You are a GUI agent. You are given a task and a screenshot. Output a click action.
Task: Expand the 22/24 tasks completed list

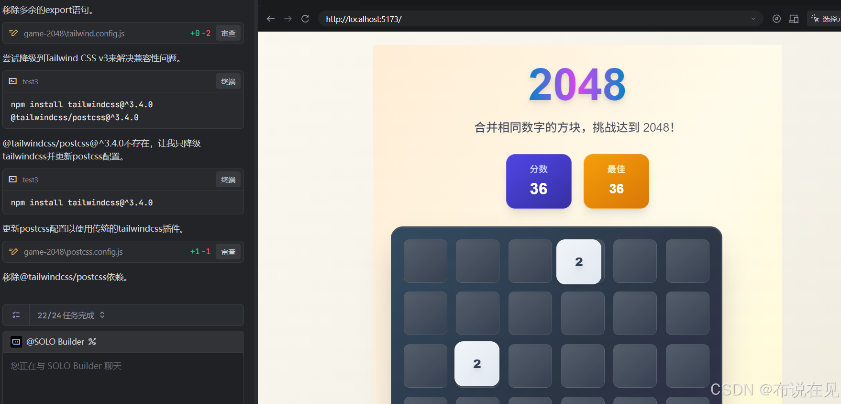[x=71, y=315]
